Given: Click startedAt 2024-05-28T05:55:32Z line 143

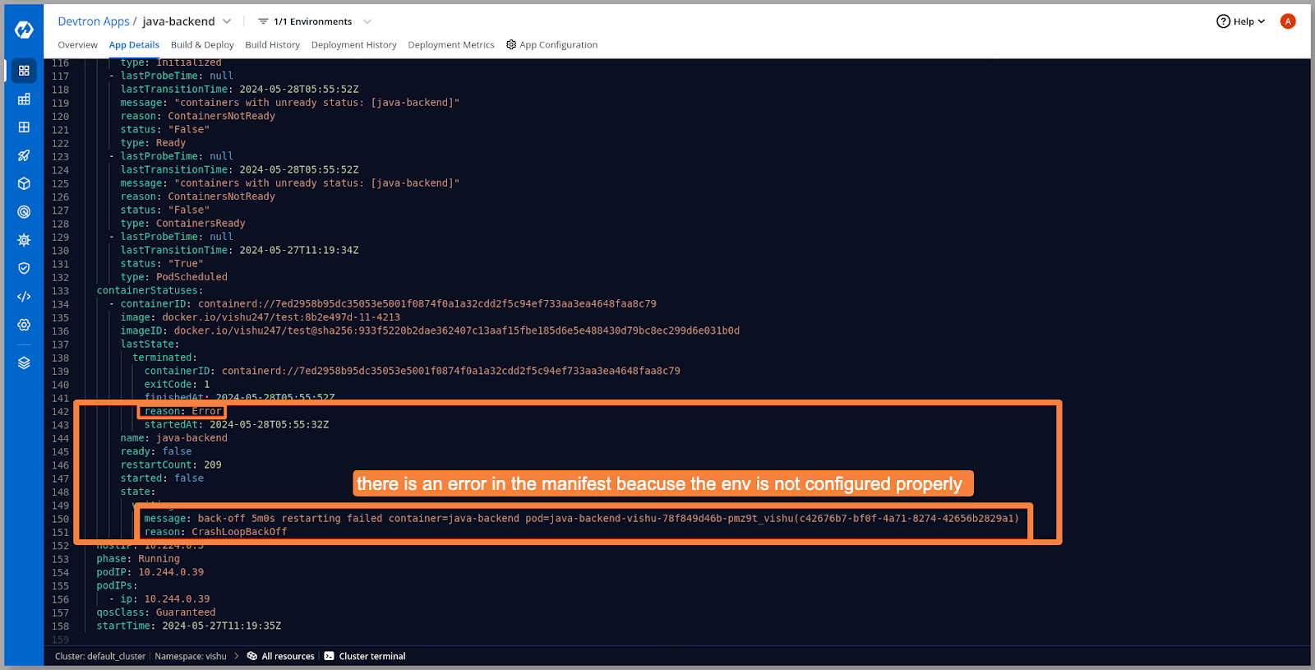Looking at the screenshot, I should (237, 425).
